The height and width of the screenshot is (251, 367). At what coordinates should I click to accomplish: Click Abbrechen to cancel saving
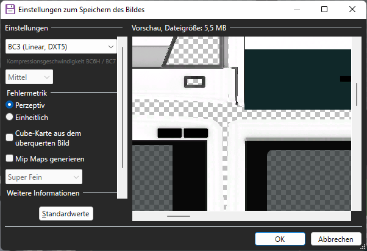(x=332, y=239)
